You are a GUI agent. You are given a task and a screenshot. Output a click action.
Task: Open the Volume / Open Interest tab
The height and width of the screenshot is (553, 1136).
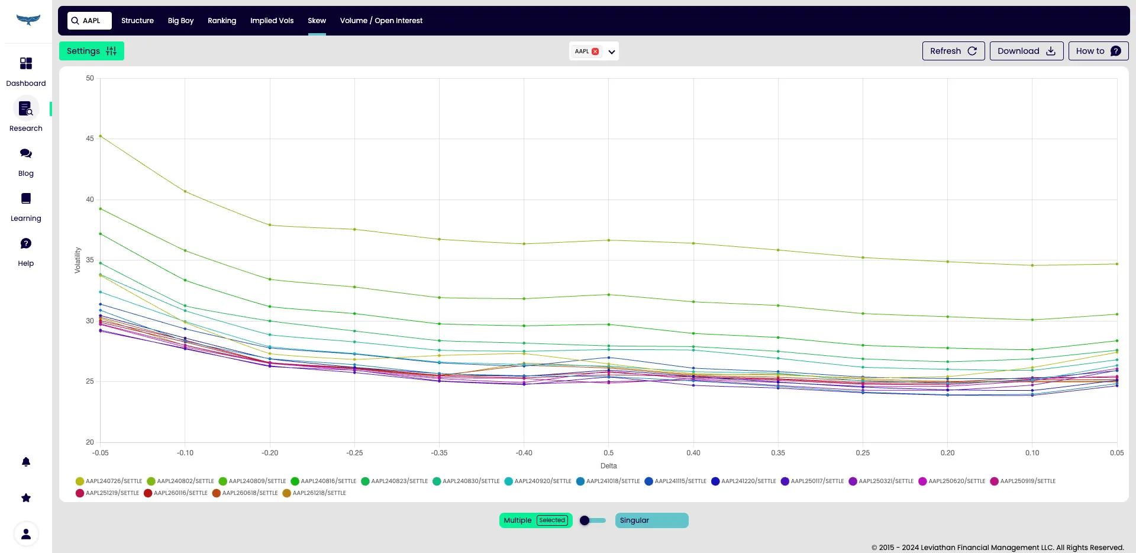pos(381,21)
